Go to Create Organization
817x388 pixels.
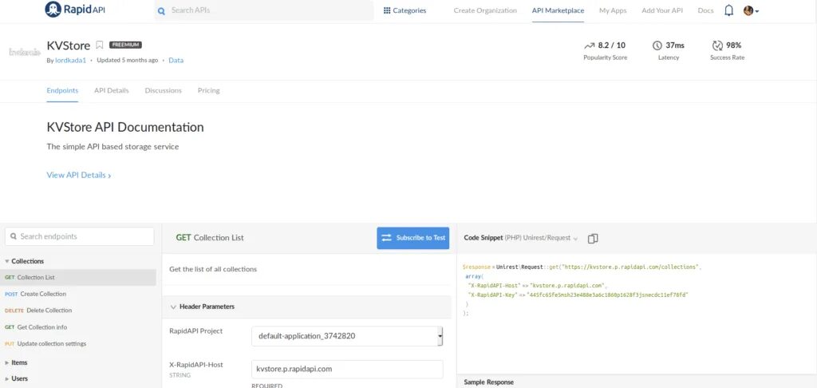coord(485,10)
